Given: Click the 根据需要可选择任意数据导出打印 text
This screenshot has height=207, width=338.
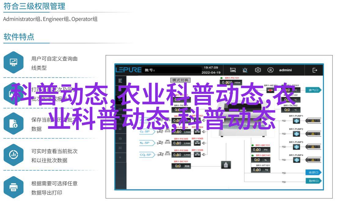Looking at the screenshot, I should pos(54,188).
